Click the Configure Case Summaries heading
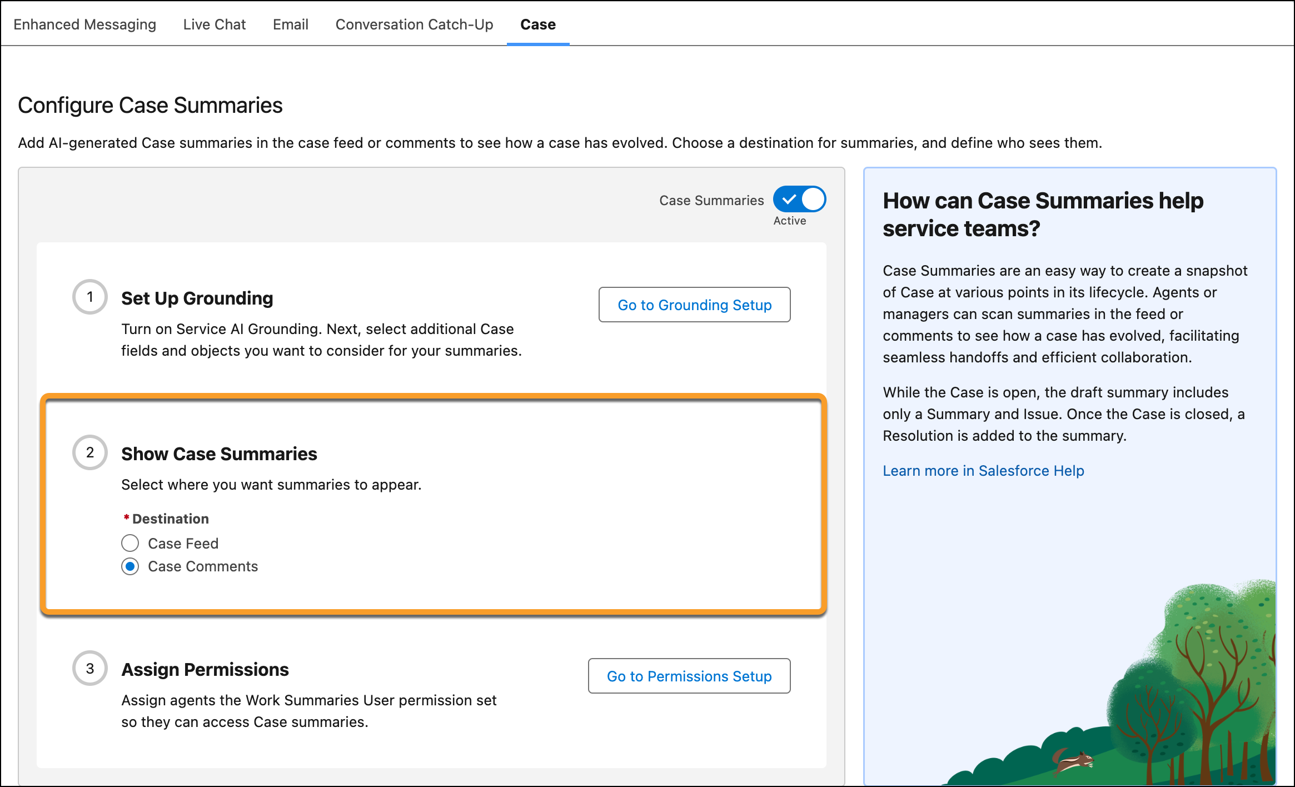This screenshot has width=1295, height=787. pyautogui.click(x=150, y=106)
